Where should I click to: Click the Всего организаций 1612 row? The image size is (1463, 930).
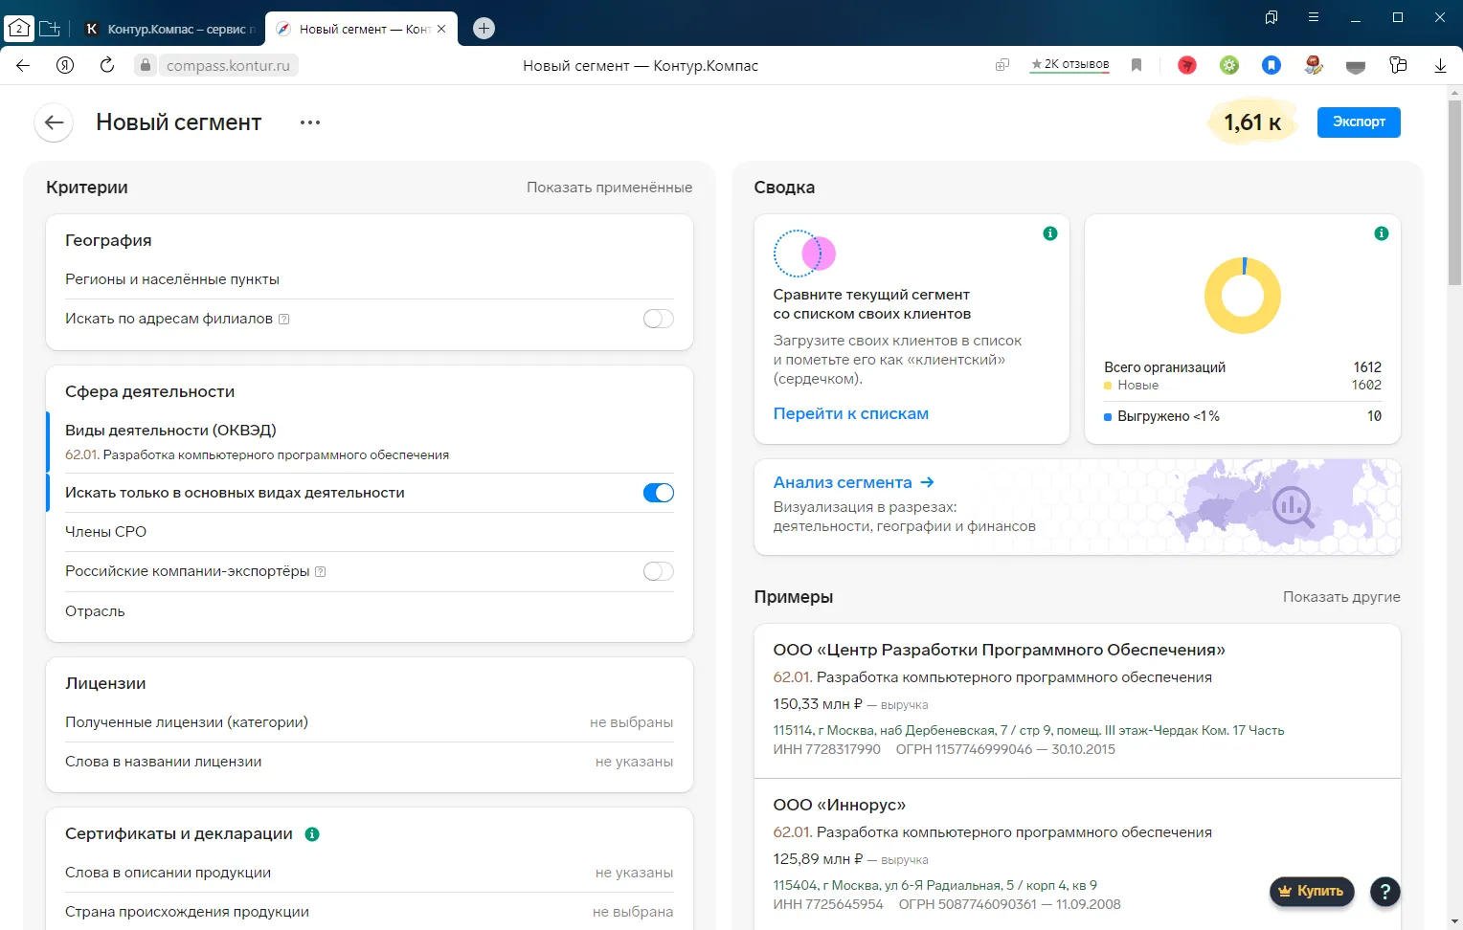click(1243, 367)
